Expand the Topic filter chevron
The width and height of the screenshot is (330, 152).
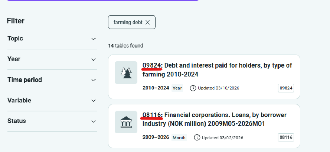pos(93,39)
